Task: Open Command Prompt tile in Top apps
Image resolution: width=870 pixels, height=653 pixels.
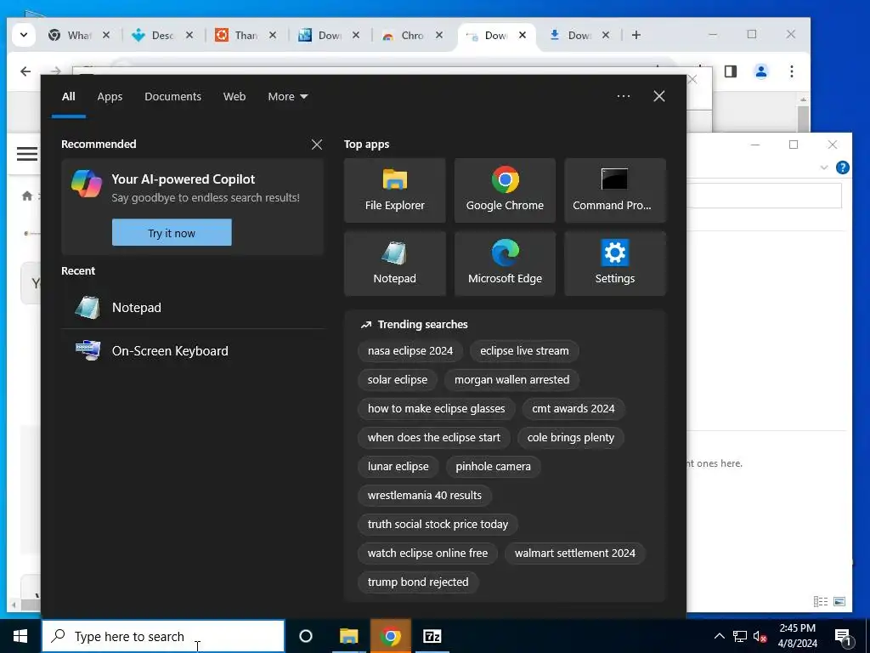Action: tap(615, 190)
